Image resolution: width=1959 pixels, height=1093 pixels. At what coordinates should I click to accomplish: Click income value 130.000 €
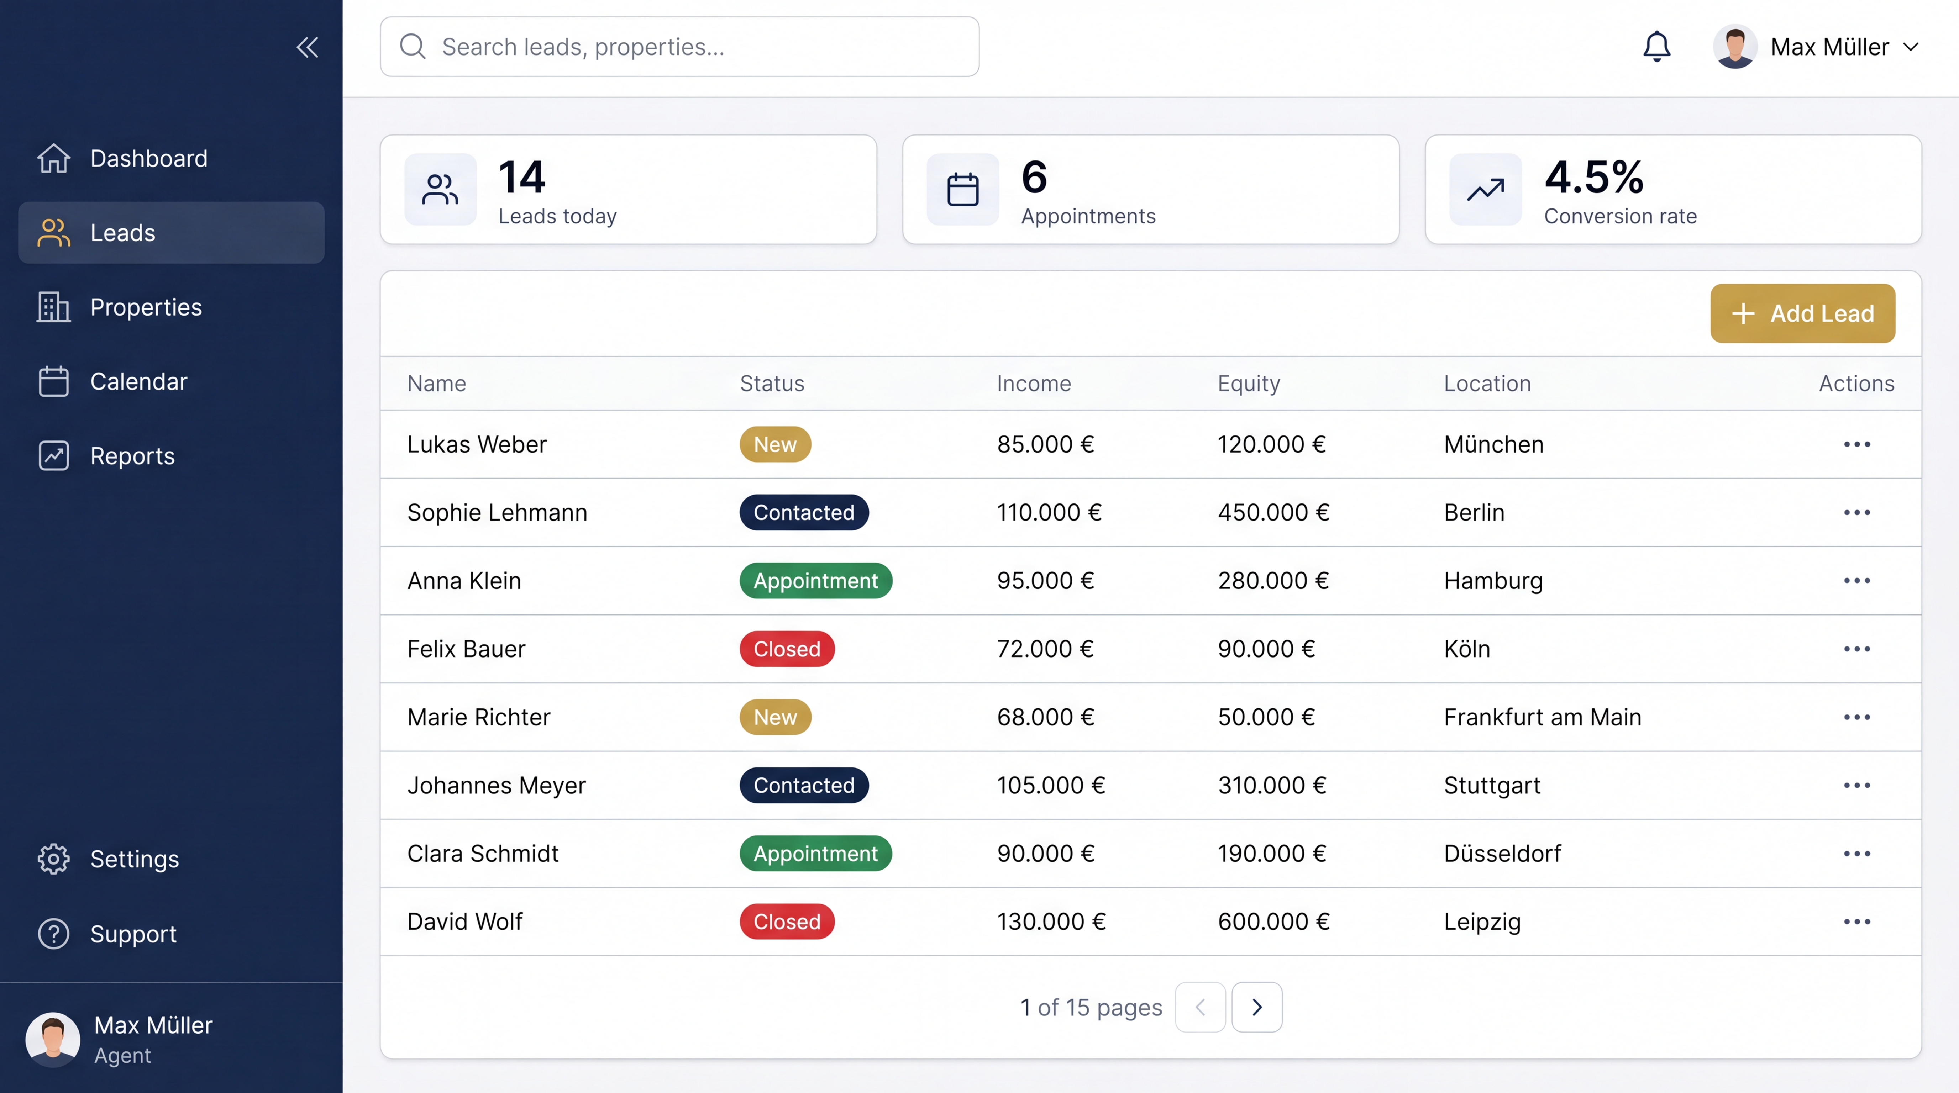(1051, 922)
